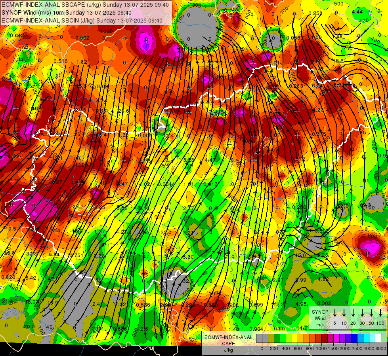Click the '0.0427' value on the map
Screen dimensions: 388x356
(19, 35)
